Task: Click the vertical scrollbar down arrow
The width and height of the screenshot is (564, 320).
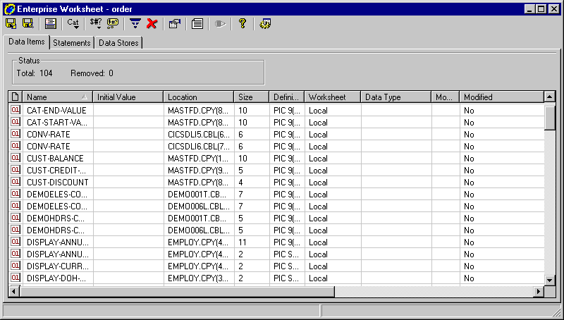Action: [550, 280]
